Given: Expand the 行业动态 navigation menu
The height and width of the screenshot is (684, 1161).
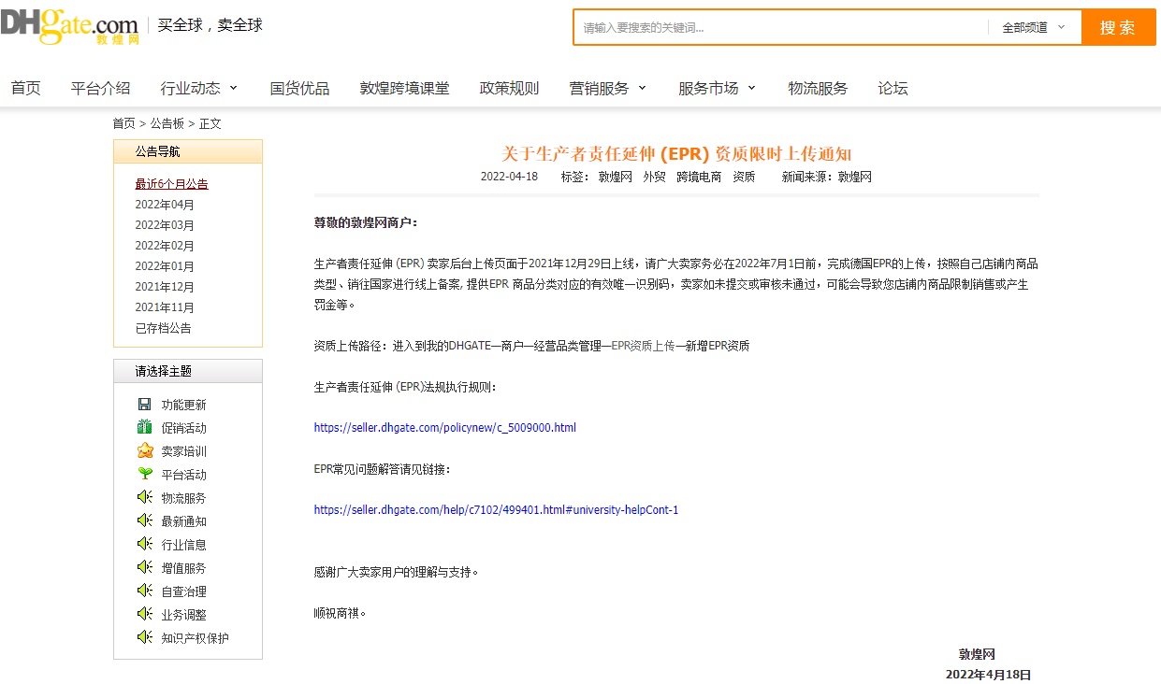Looking at the screenshot, I should coord(199,89).
